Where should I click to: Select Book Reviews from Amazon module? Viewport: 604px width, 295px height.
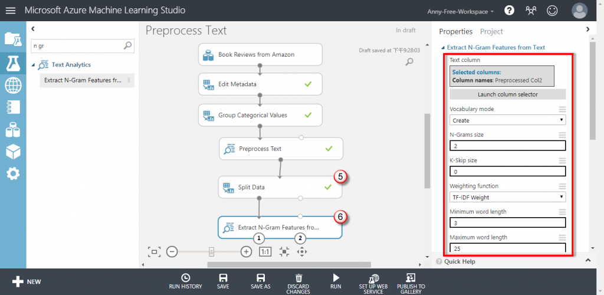[260, 55]
